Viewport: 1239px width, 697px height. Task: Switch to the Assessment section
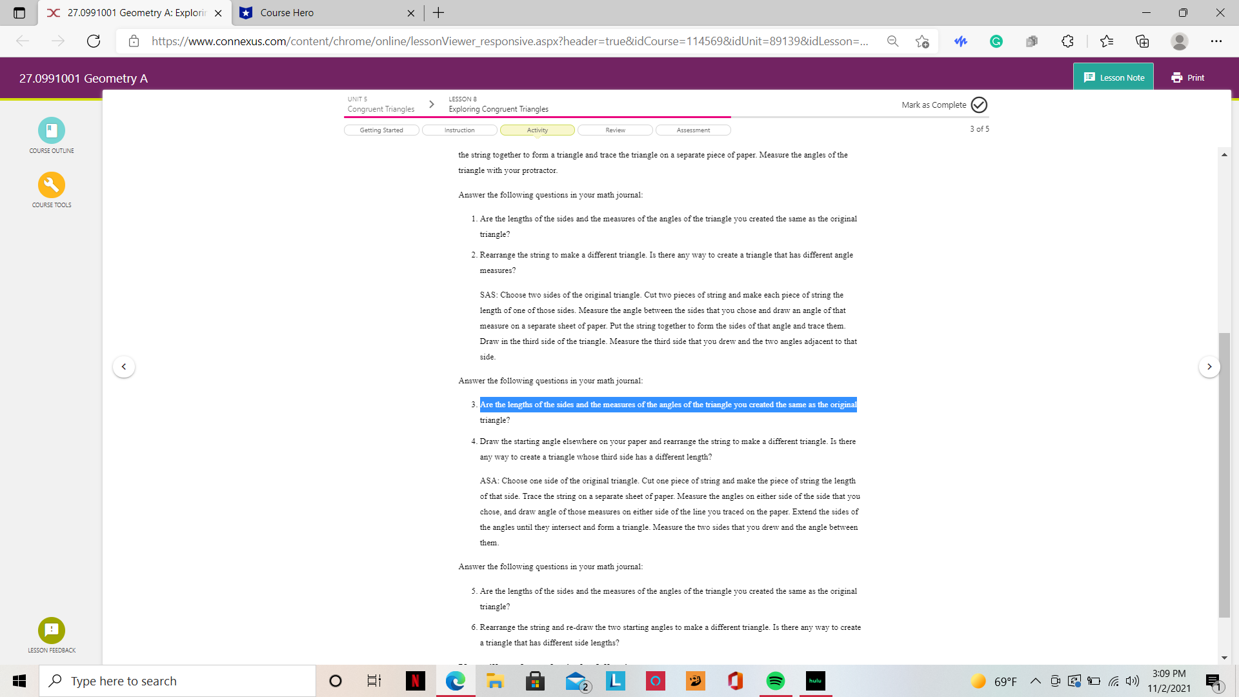point(693,130)
